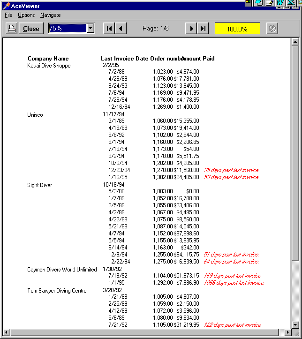Click the amount $24,485.00

click(186, 177)
